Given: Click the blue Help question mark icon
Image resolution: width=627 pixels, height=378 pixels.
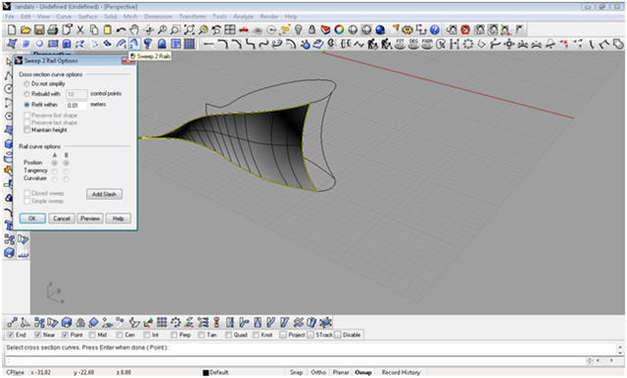Looking at the screenshot, I should coord(435,30).
